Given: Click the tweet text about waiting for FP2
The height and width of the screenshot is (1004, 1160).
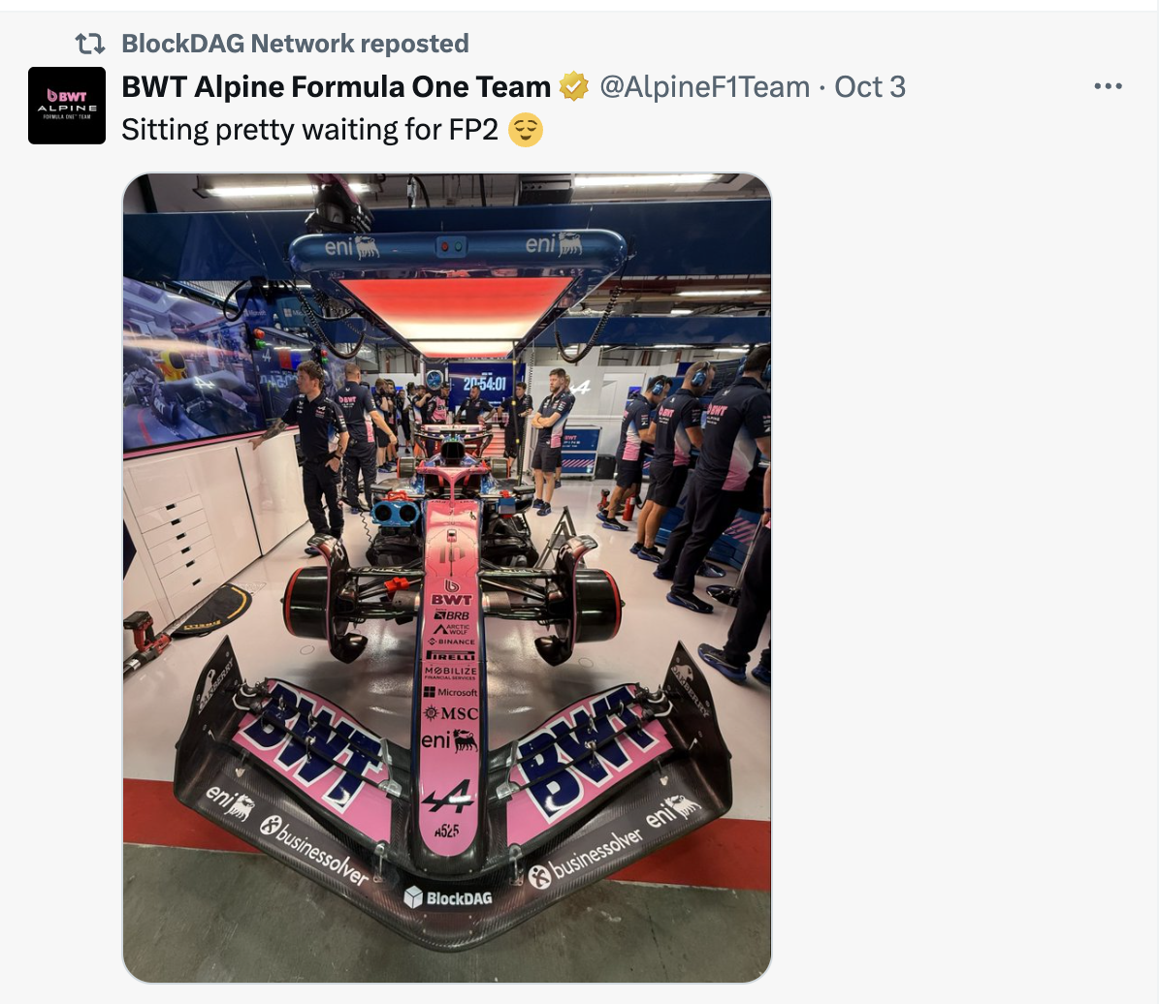Looking at the screenshot, I should click(310, 130).
